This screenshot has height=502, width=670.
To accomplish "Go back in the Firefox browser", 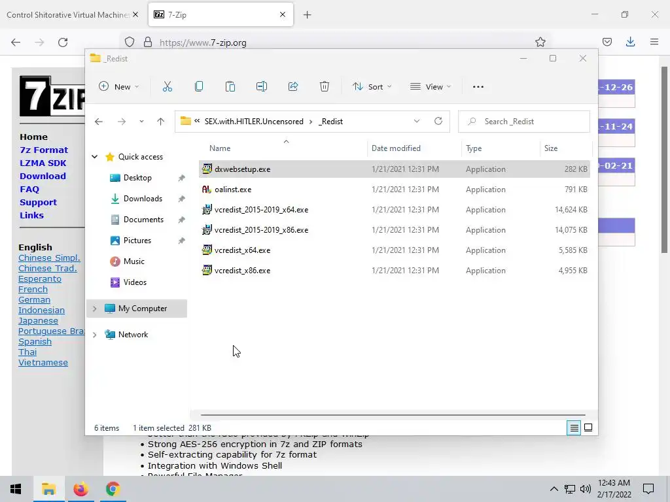I will (16, 42).
